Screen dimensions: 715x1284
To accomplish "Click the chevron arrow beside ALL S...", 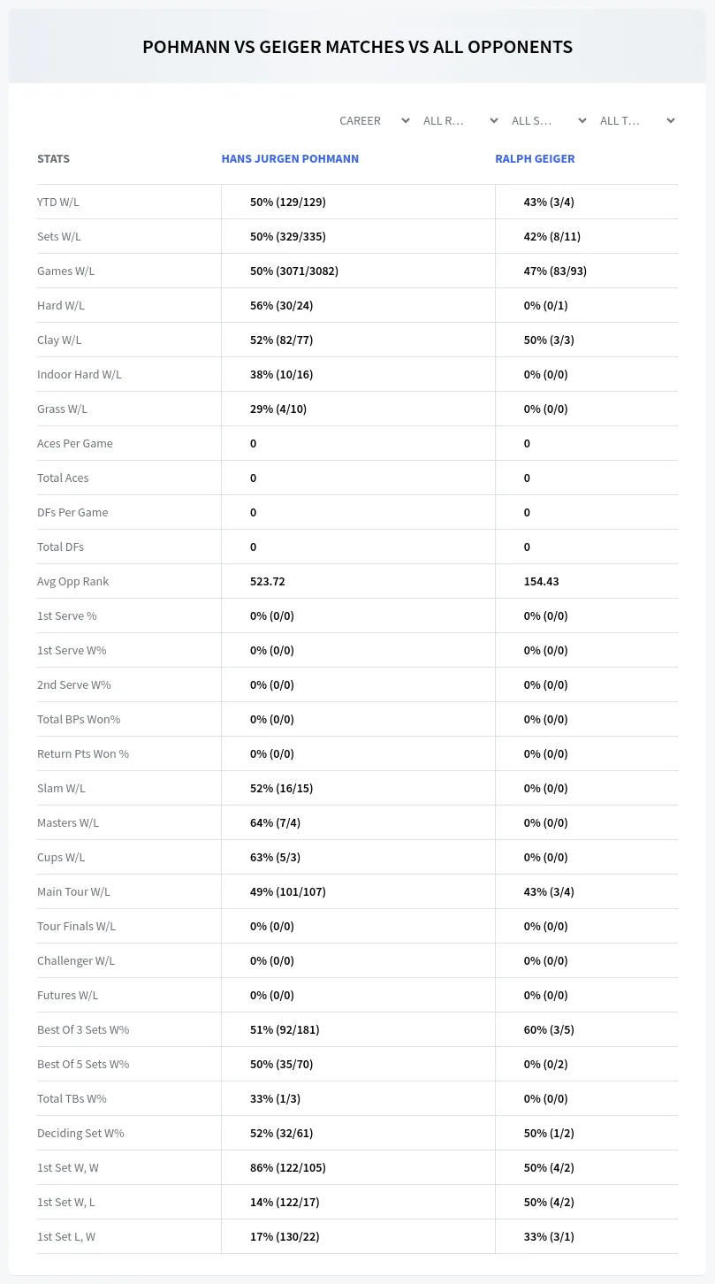I will point(582,120).
